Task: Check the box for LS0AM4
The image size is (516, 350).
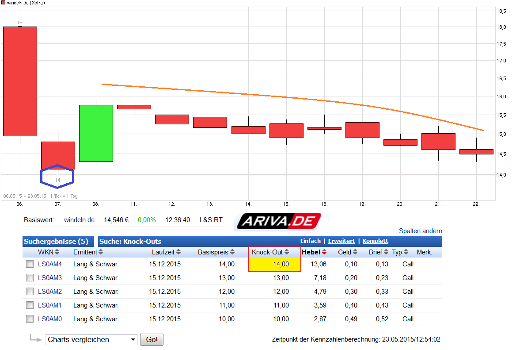Action: tap(30, 264)
